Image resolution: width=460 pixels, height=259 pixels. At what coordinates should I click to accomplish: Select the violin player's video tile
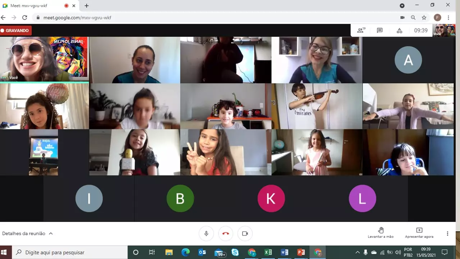[x=317, y=106]
